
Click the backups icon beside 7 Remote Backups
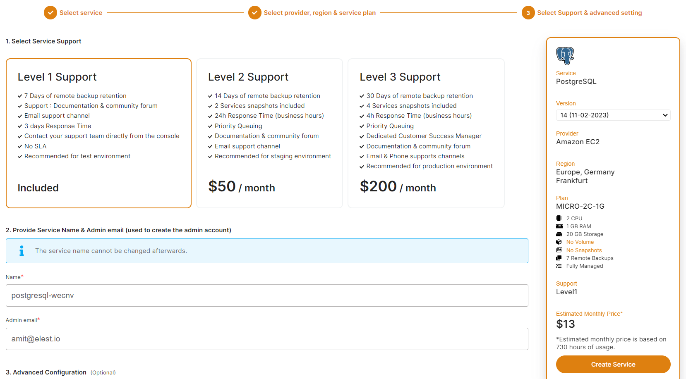click(559, 258)
